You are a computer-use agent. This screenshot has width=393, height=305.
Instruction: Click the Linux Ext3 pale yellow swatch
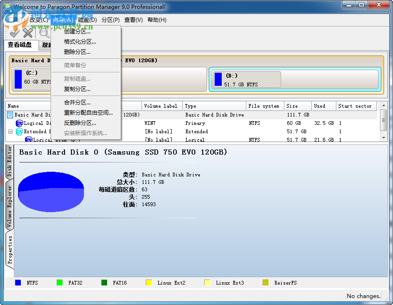[x=207, y=283]
